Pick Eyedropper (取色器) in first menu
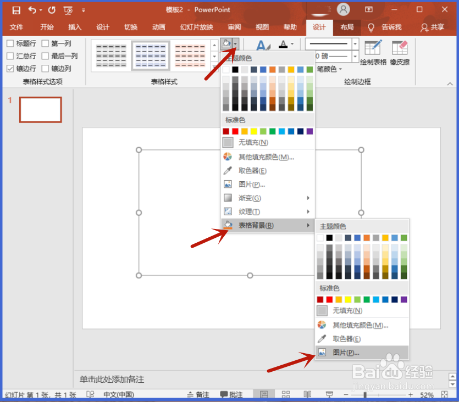This screenshot has width=459, height=402. coord(268,170)
